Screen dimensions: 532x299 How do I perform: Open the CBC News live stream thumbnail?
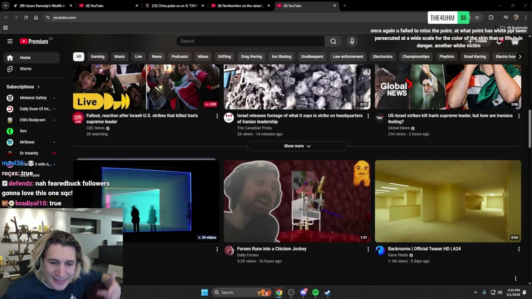click(146, 87)
